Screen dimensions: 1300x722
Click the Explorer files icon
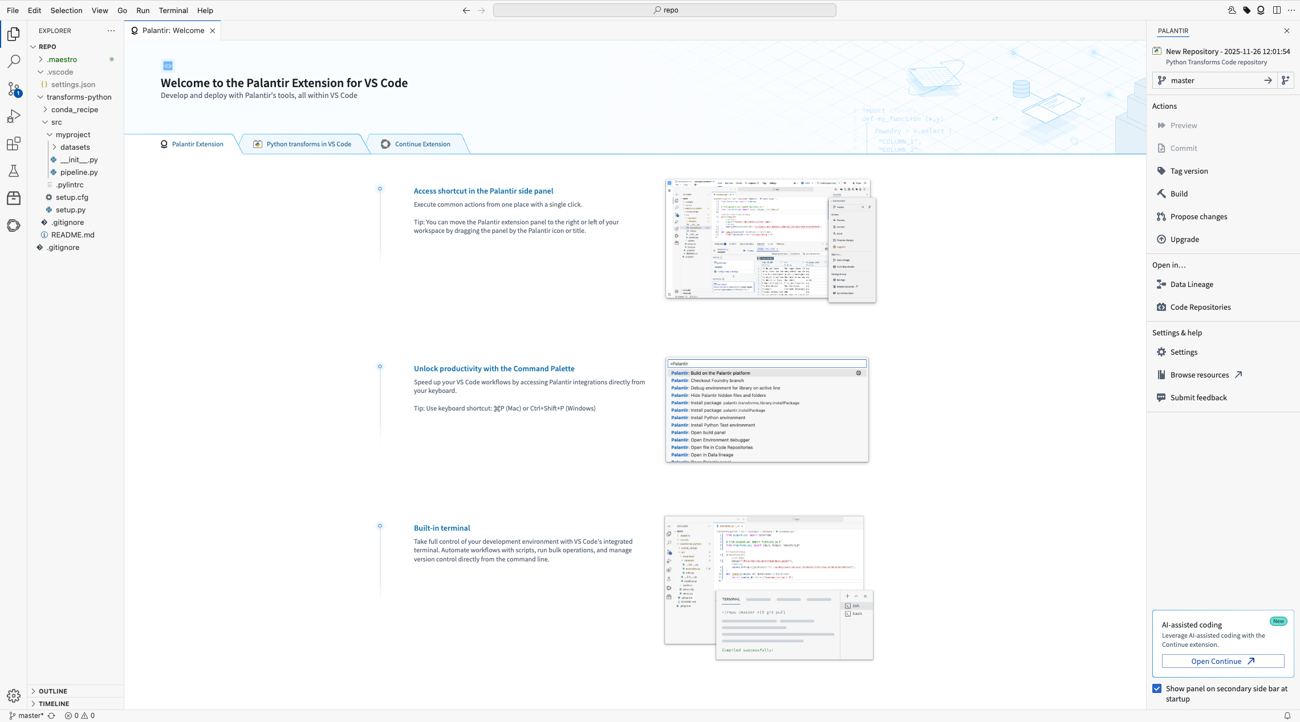[x=14, y=34]
